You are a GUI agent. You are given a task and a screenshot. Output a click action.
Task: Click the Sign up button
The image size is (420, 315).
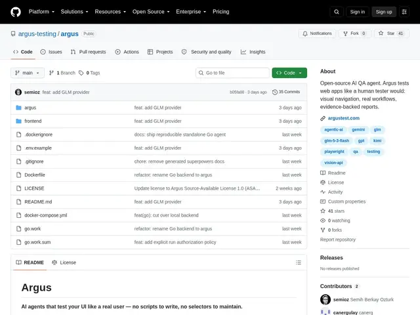pos(383,12)
